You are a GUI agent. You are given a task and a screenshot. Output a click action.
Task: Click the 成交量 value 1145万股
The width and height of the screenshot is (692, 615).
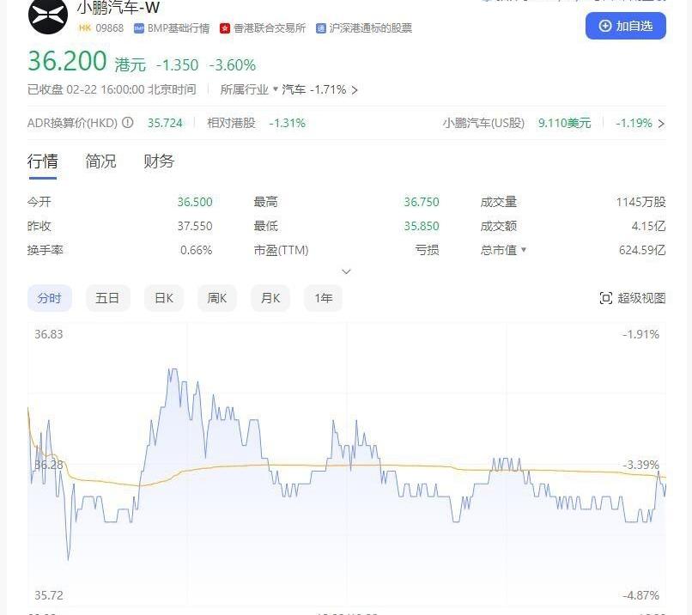640,202
